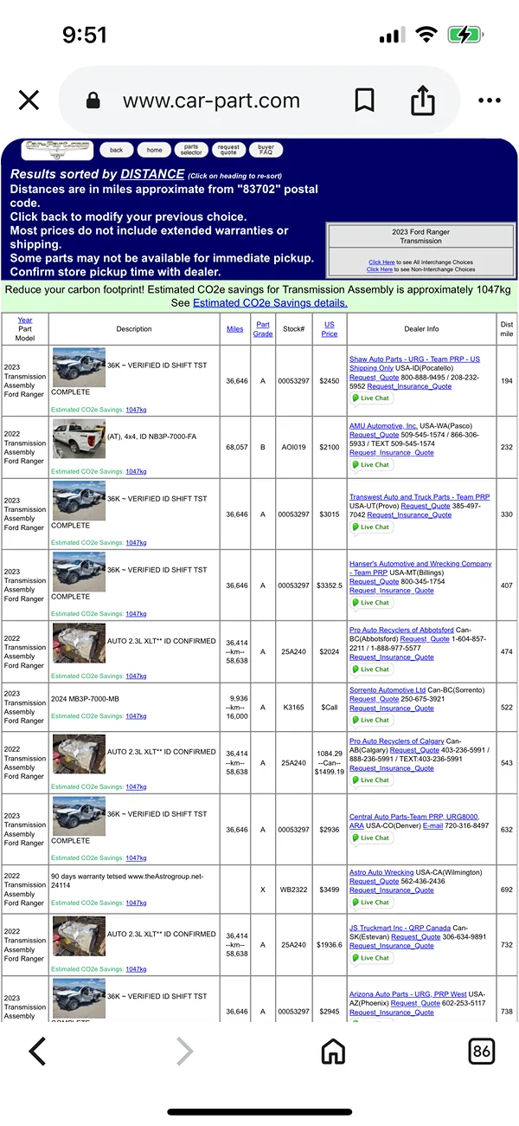Open AMU Automotive, Inc. dealer link
Viewport: 519px width, 1126px height.
pyautogui.click(x=383, y=426)
